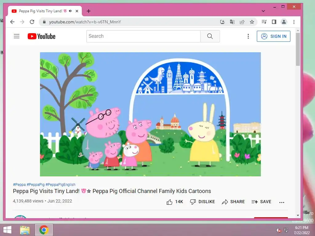Click the 14K likes count

pyautogui.click(x=179, y=202)
